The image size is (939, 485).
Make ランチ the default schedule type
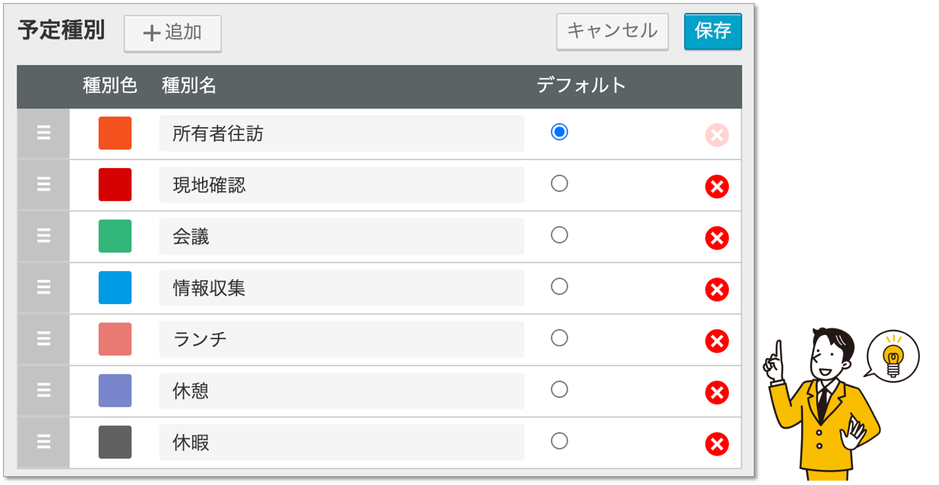[559, 338]
